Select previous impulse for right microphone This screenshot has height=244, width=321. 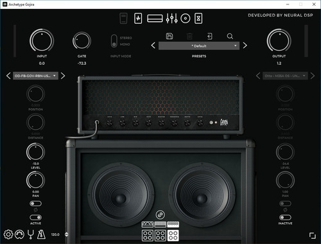click(258, 76)
